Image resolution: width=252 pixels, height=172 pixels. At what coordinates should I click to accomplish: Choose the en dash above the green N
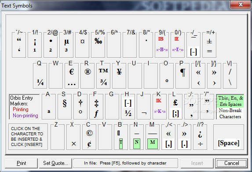point(137,134)
